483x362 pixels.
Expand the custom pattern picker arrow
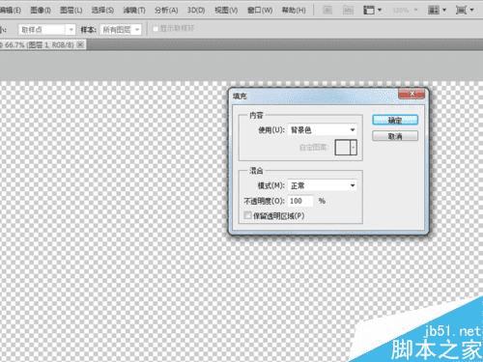point(354,148)
